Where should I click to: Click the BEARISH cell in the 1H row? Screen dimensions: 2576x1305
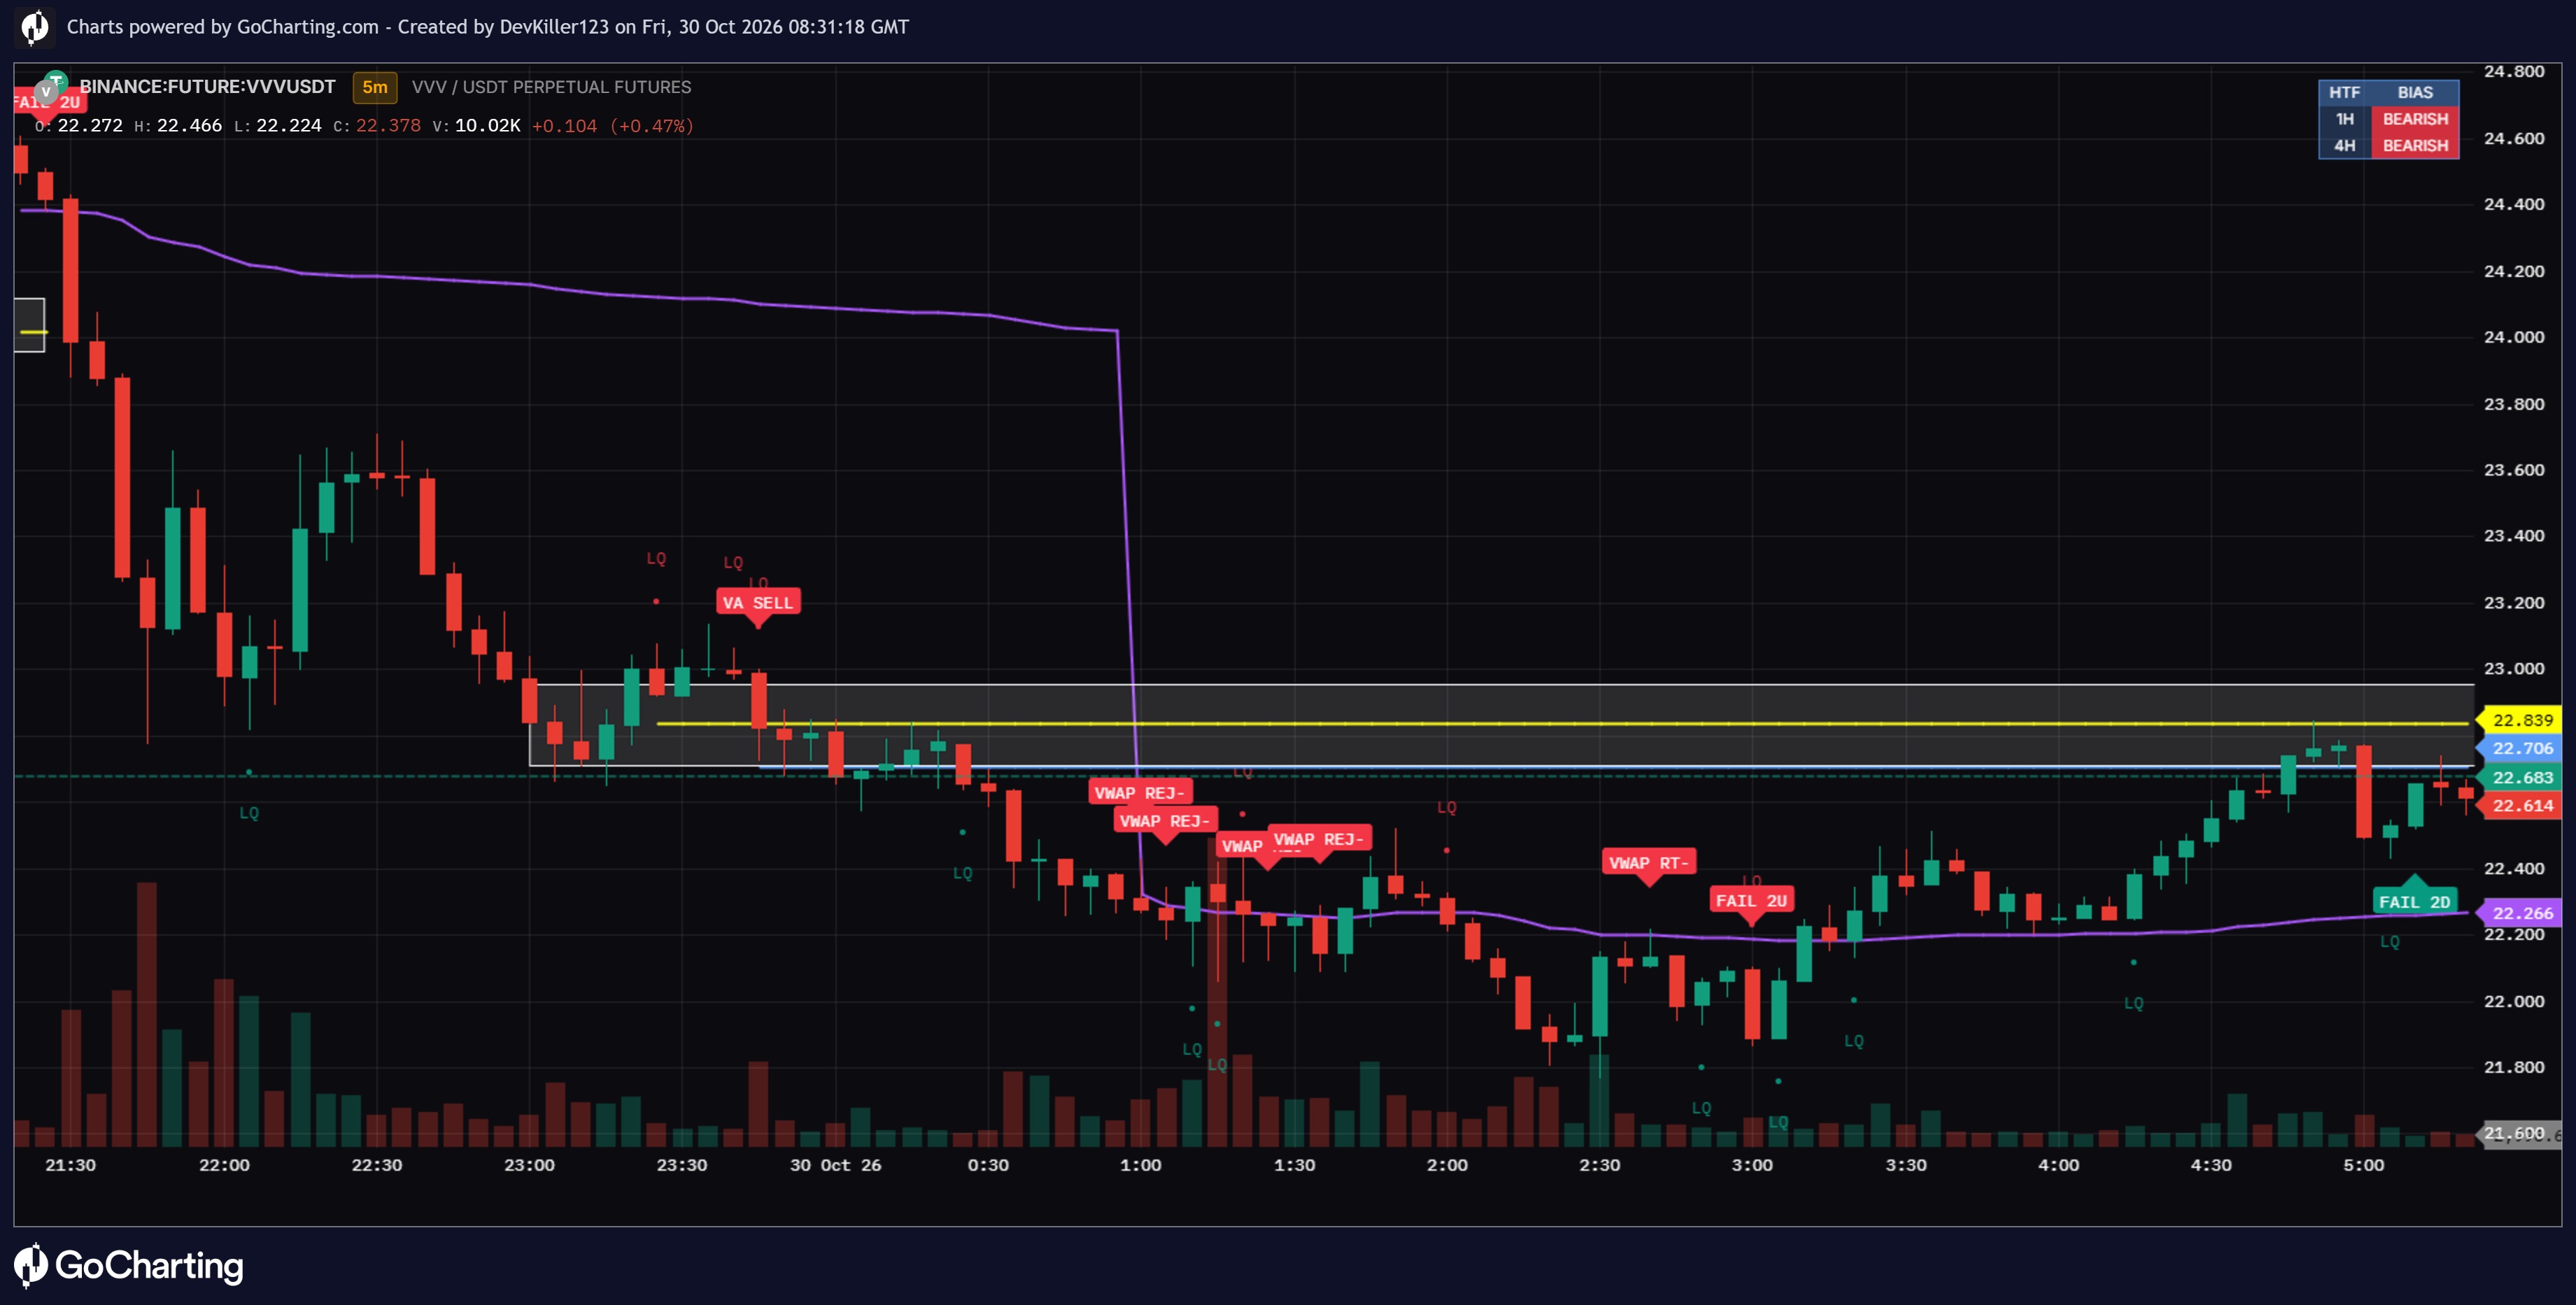2414,119
